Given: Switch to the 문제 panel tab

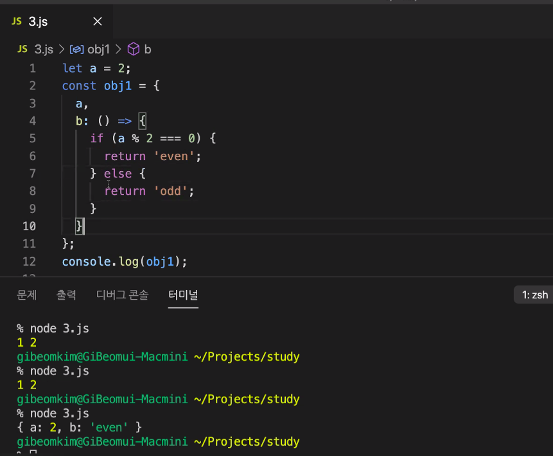Looking at the screenshot, I should (x=27, y=295).
